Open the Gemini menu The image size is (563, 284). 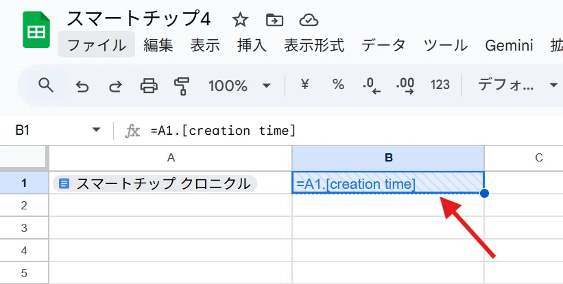(509, 45)
